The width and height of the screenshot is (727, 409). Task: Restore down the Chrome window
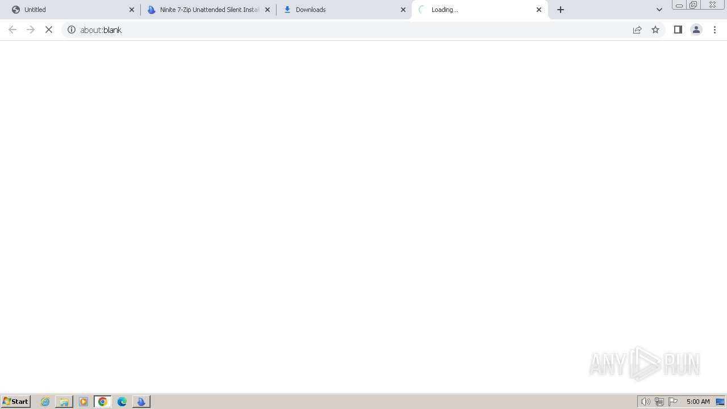click(x=693, y=5)
